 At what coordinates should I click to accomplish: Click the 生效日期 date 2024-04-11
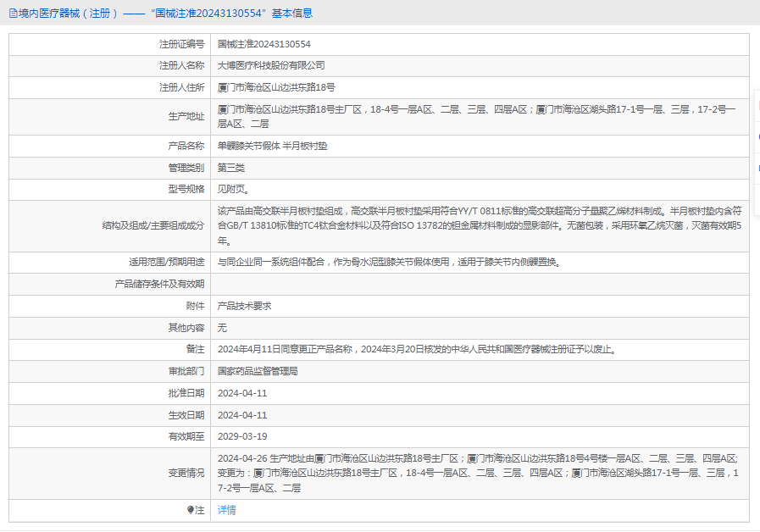tap(242, 415)
